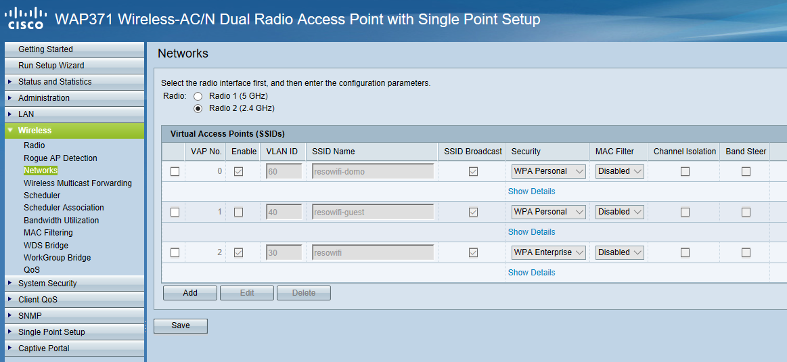The width and height of the screenshot is (787, 362).
Task: Open MAC Filter dropdown for resowifi-domo
Action: coord(620,171)
